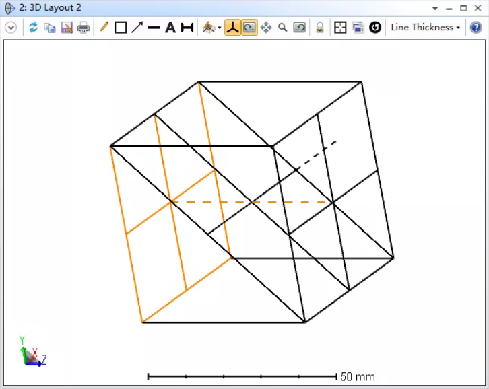
Task: Open the blue Help question icon
Action: click(x=475, y=28)
